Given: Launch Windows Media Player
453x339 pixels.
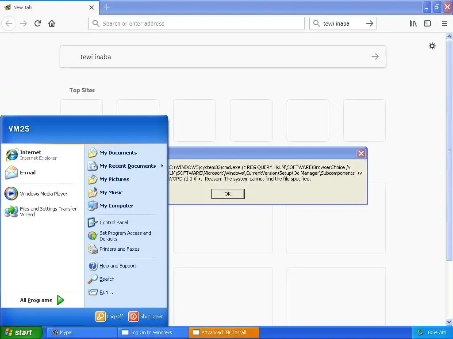Looking at the screenshot, I should tap(42, 194).
